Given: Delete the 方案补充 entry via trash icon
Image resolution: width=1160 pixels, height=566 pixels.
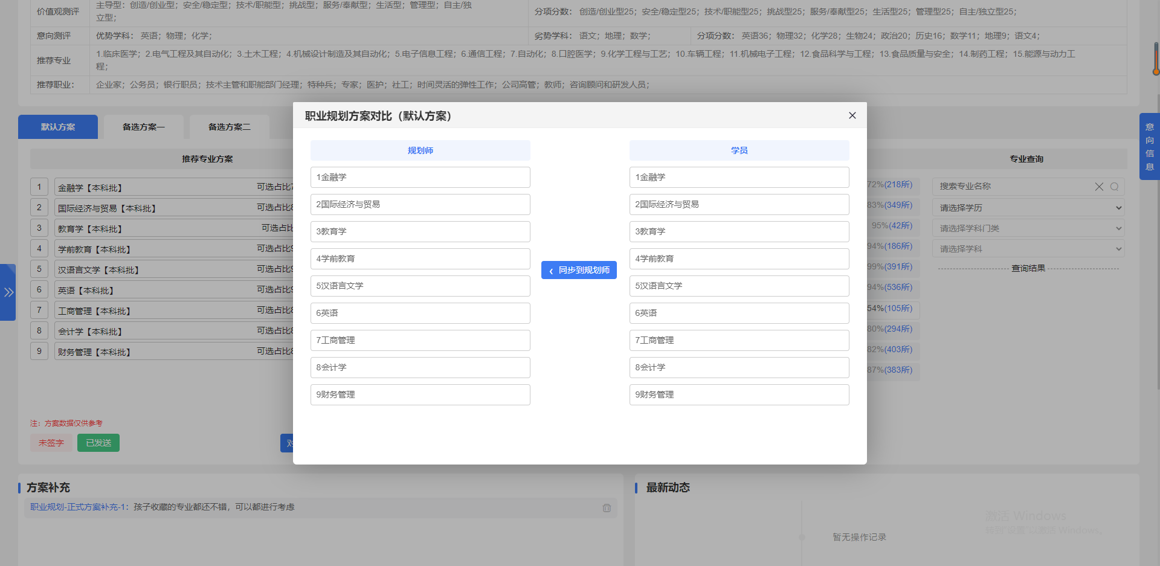Looking at the screenshot, I should [x=607, y=508].
